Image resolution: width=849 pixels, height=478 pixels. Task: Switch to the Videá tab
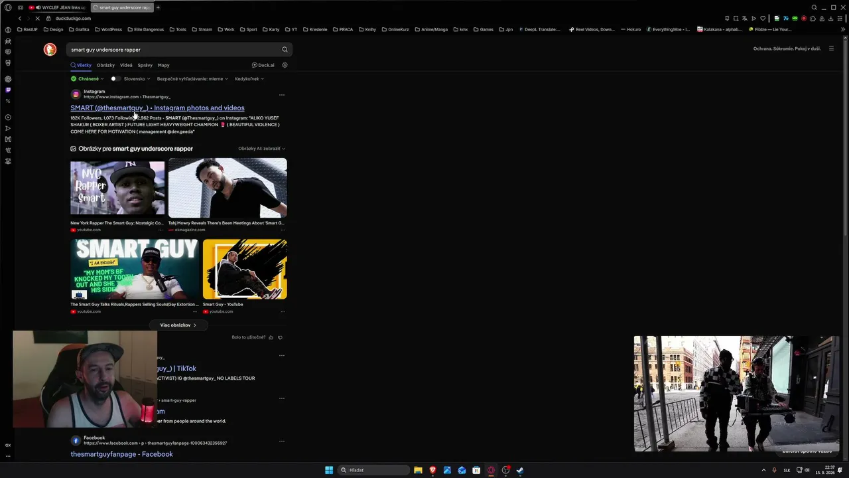126,65
